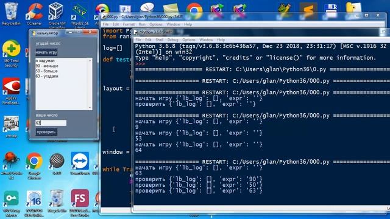Open Edit menu in the 000.py editor
390x219 pixels.
point(116,24)
